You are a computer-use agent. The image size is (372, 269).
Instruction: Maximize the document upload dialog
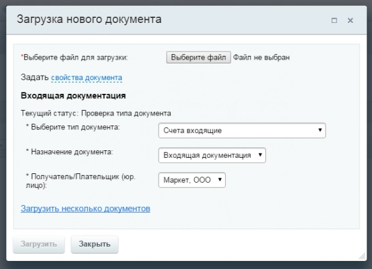pos(334,21)
